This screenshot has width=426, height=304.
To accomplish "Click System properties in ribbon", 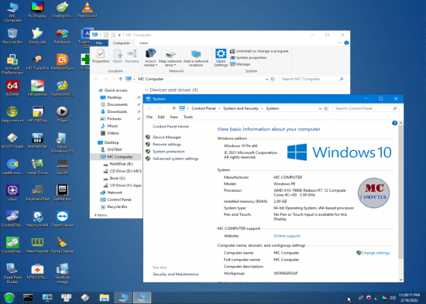I will (249, 57).
